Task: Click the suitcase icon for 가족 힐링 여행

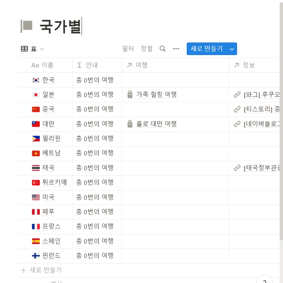Action: 130,95
